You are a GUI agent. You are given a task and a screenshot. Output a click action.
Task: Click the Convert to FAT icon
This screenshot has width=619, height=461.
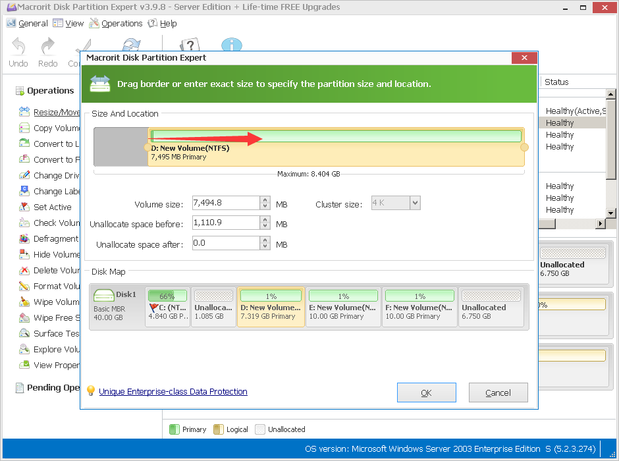tap(24, 159)
